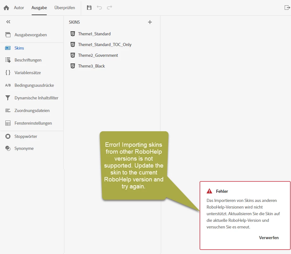Click the Beschriftungen tag icon
291x254 pixels.
click(8, 60)
